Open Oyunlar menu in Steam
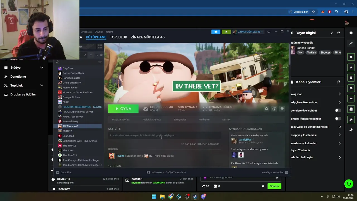357x201 pixels. 99,32
